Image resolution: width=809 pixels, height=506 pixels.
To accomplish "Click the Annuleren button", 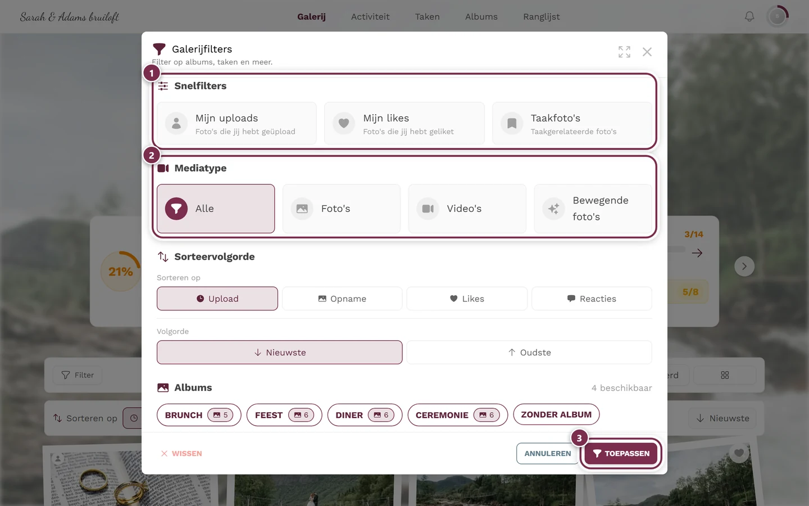I will (x=547, y=454).
